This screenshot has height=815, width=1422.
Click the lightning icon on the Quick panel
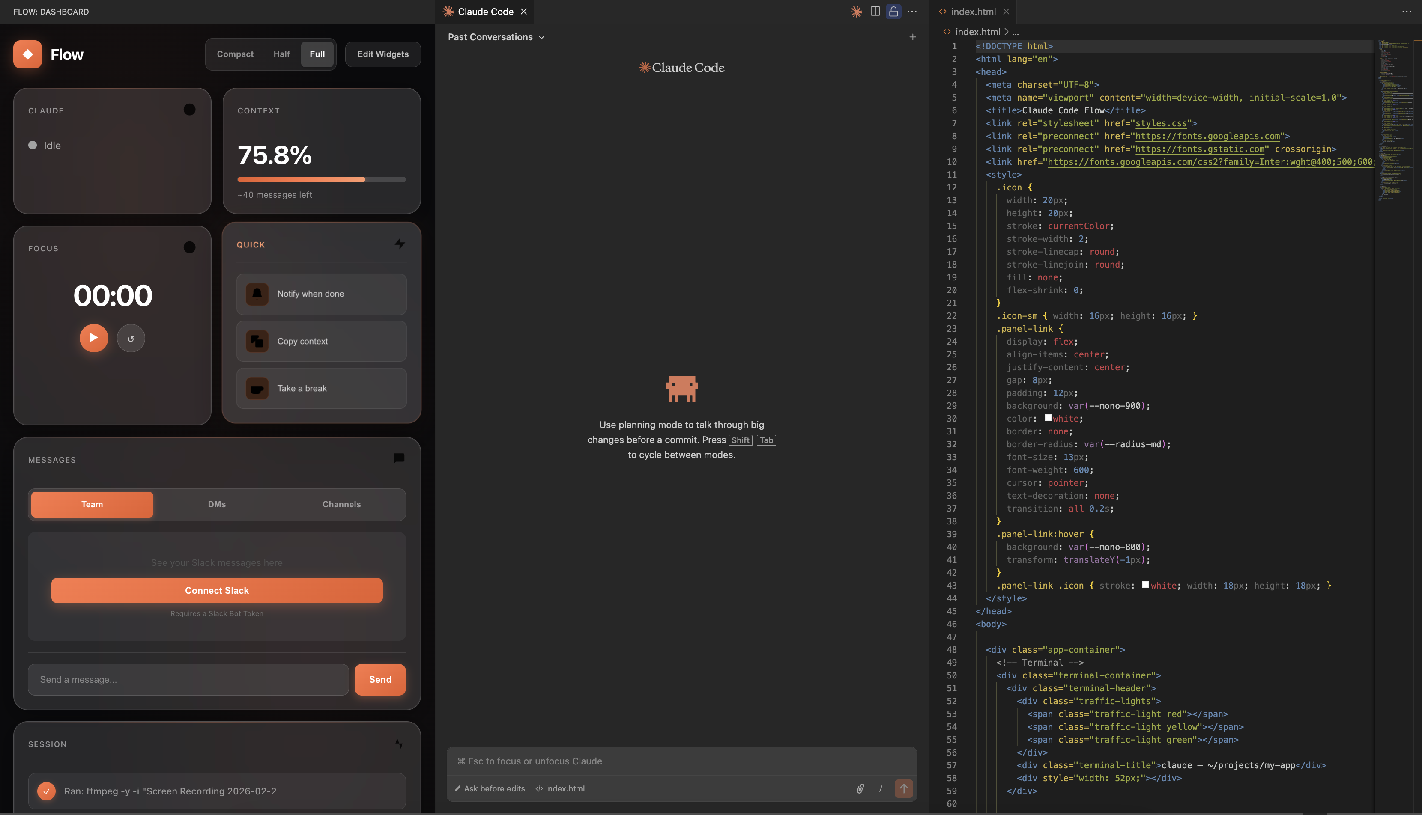[399, 244]
